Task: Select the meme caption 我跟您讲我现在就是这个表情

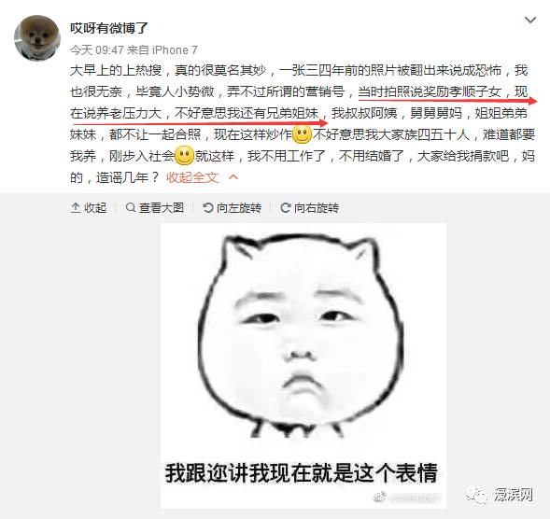Action: coord(302,472)
